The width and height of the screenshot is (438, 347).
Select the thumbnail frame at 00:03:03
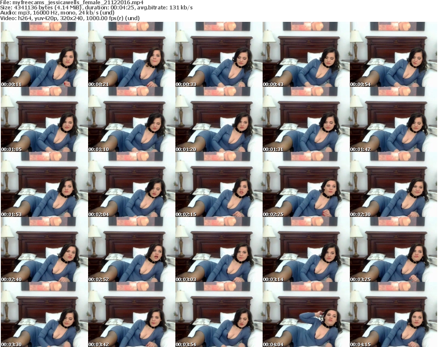click(x=219, y=250)
